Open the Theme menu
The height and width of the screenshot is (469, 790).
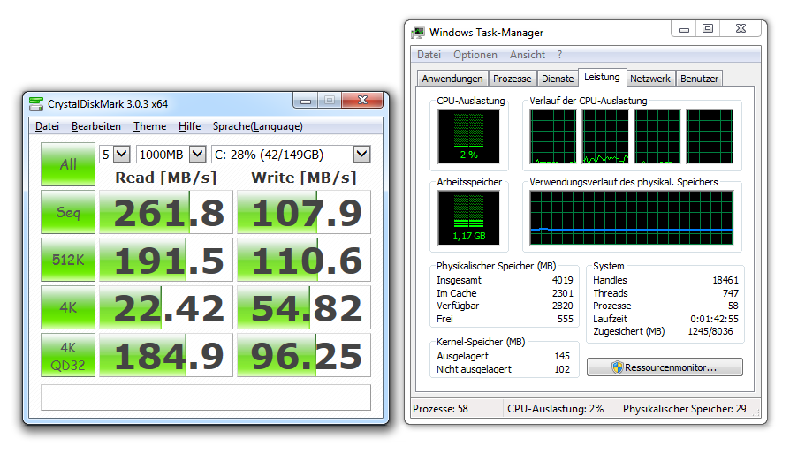149,126
